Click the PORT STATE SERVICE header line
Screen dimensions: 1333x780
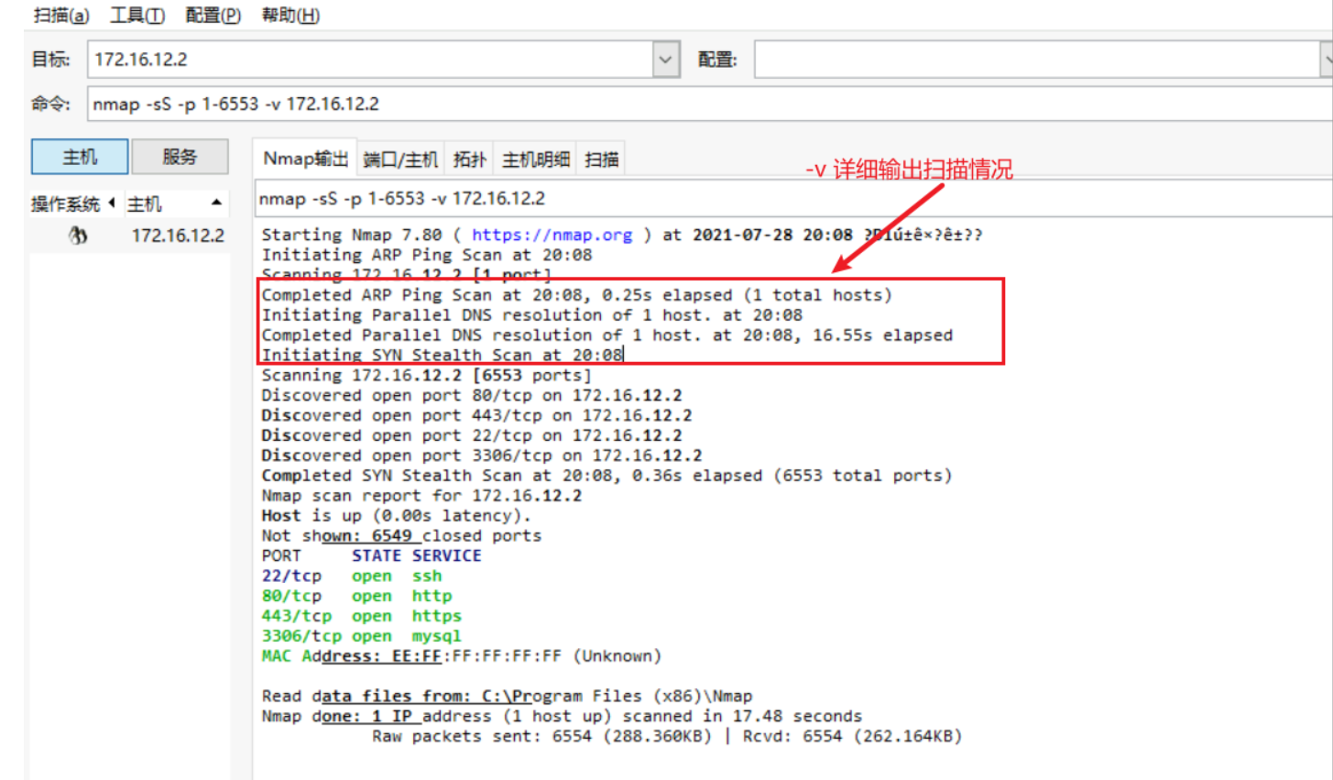(371, 556)
